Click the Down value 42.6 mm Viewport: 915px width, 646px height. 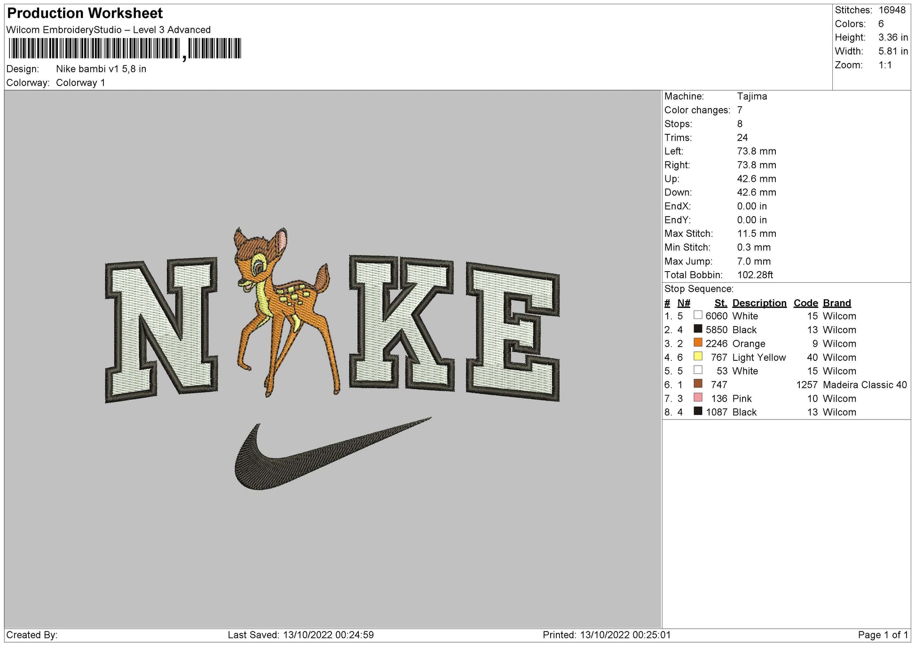pos(757,192)
